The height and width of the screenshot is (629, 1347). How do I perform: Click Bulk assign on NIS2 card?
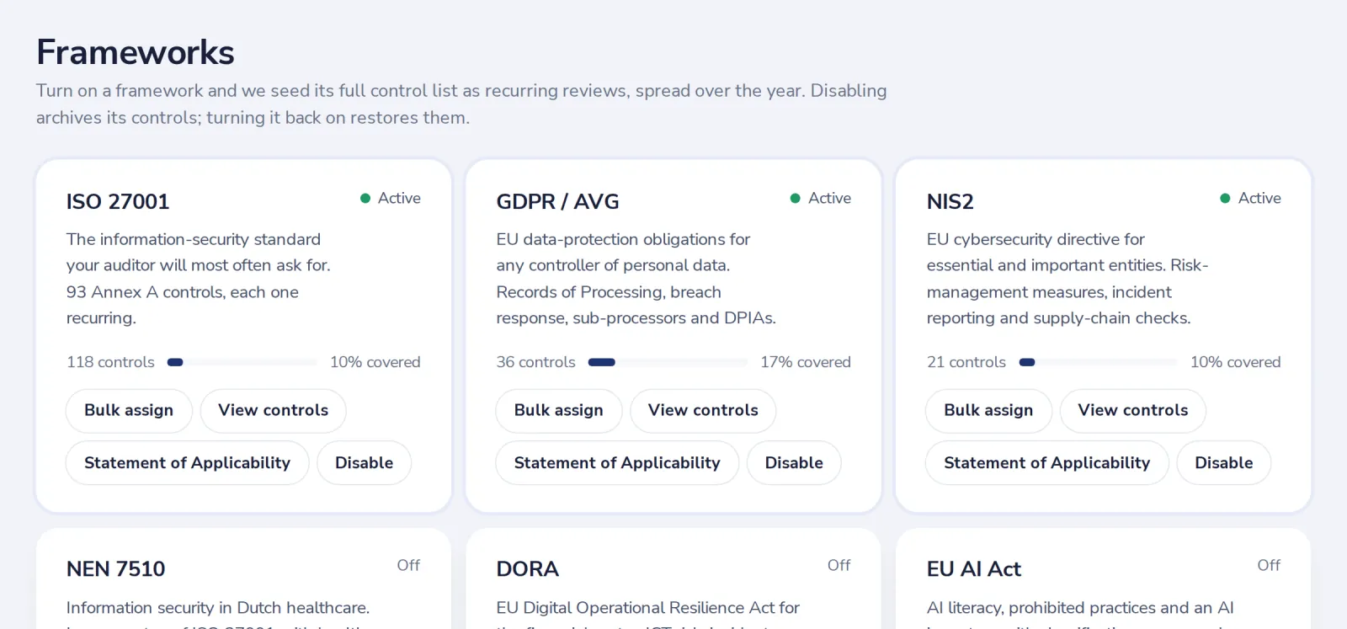click(x=988, y=411)
